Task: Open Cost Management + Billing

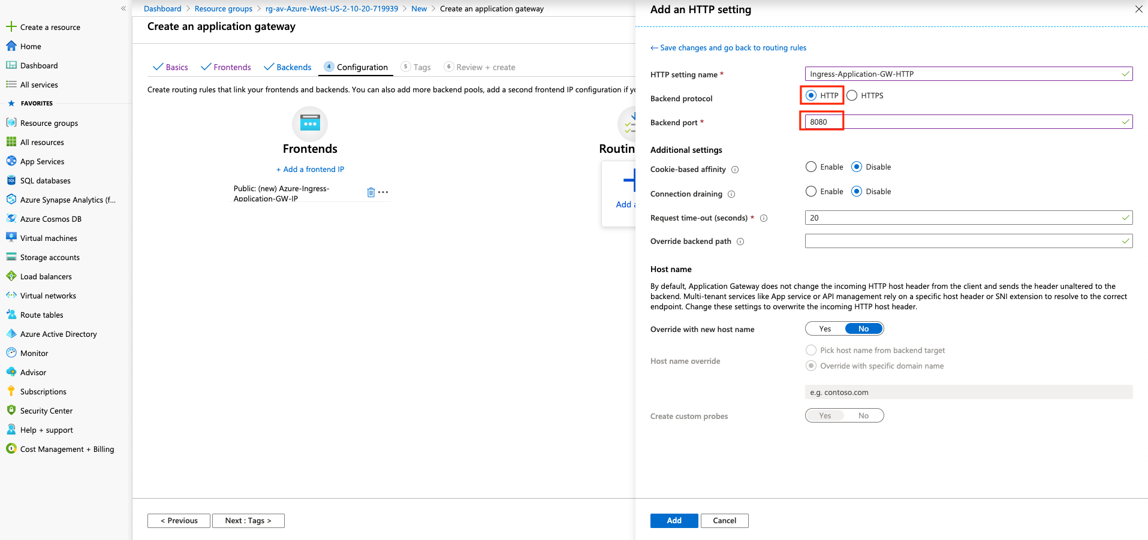Action: 67,449
